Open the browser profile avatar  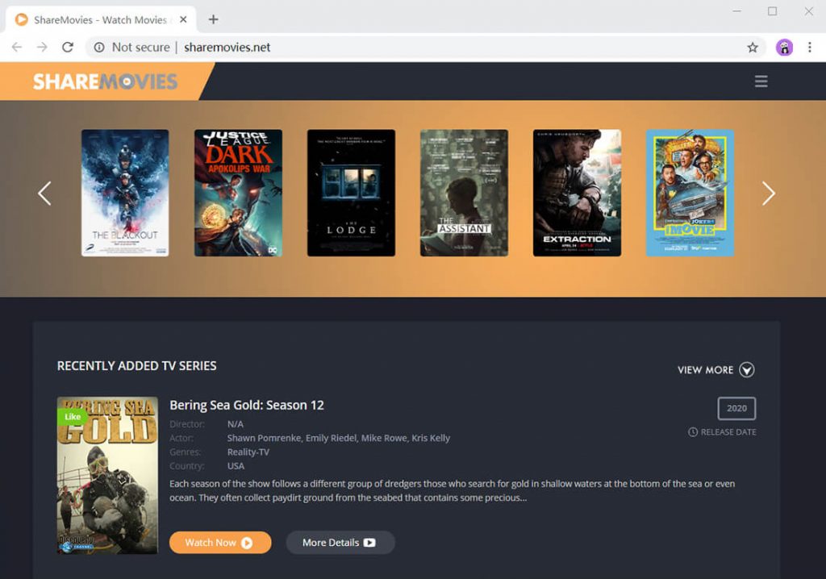coord(784,48)
